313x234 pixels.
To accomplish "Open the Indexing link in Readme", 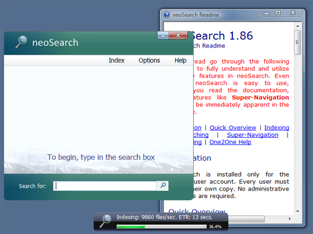I will pyautogui.click(x=276, y=127).
